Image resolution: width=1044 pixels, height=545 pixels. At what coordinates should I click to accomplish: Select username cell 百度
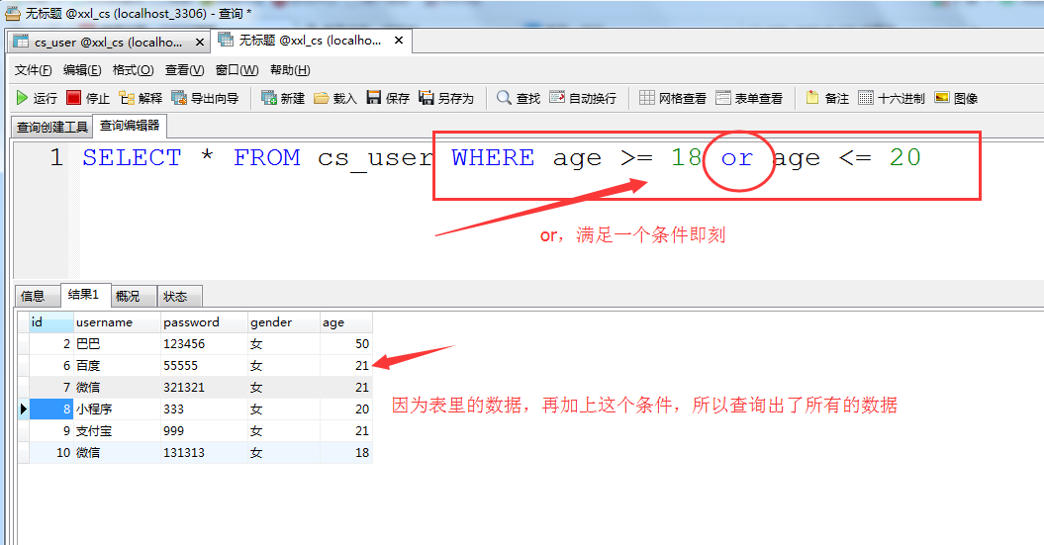[x=117, y=366]
